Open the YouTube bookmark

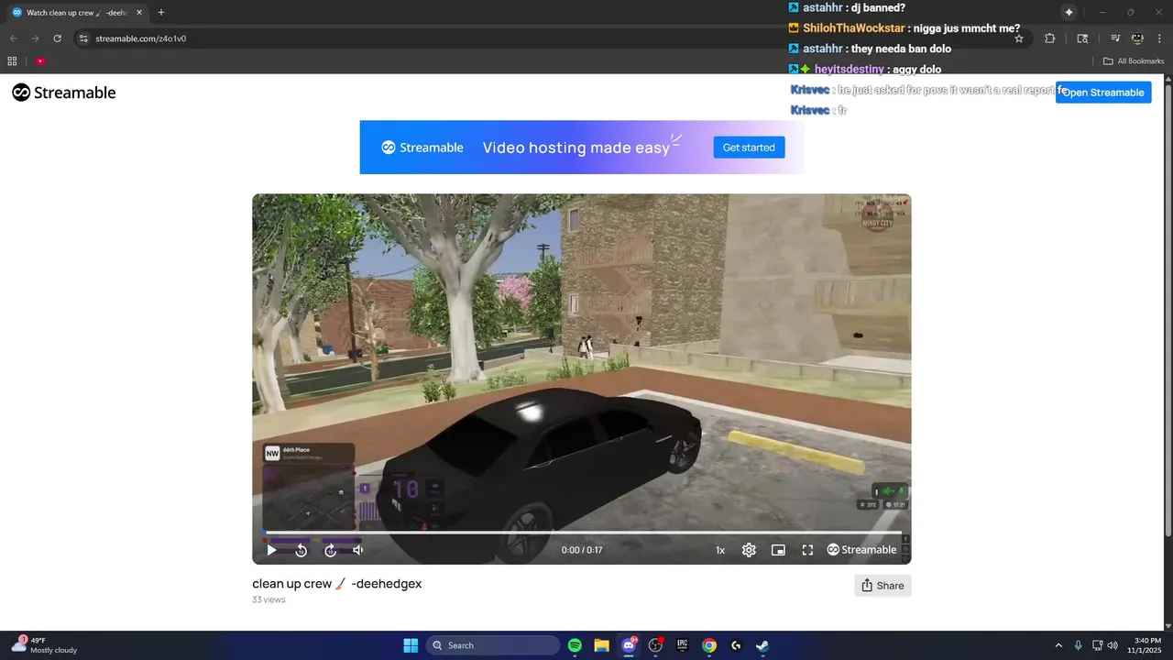(40, 61)
